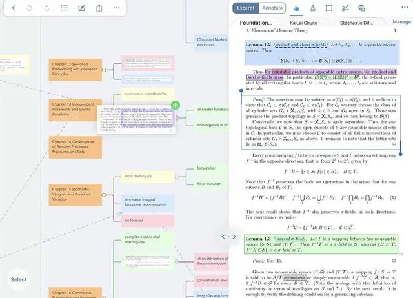Select the 'continuous in probability' node
The image size is (413, 298).
click(148, 94)
